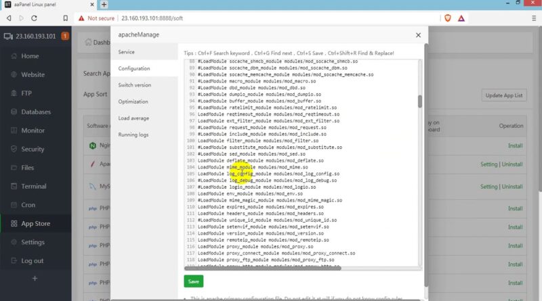Click the Not secure warning
This screenshot has height=301, width=542.
(x=96, y=18)
